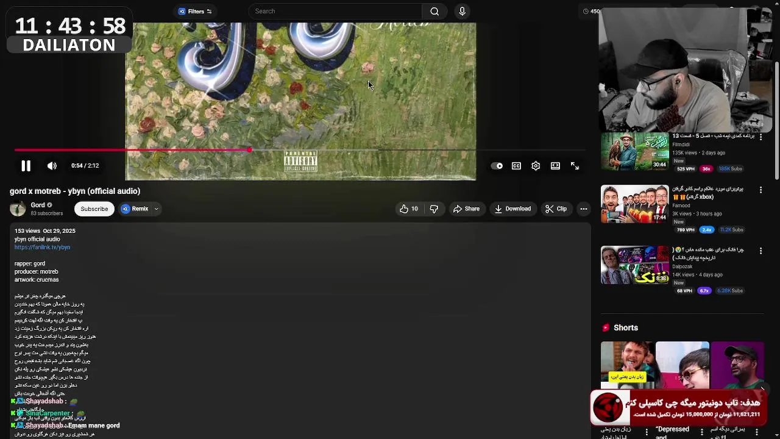780x439 pixels.
Task: Enter fullscreen mode
Action: [x=575, y=166]
